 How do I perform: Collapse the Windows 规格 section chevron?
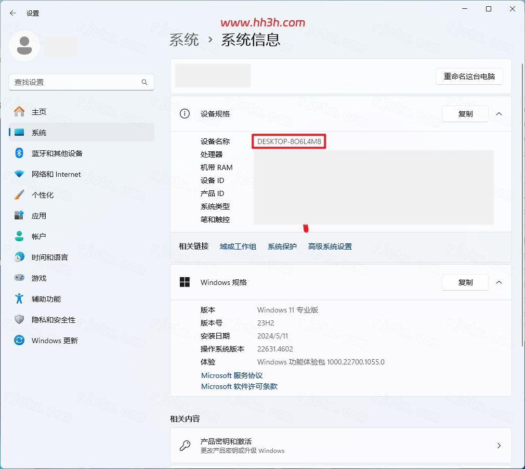[499, 282]
